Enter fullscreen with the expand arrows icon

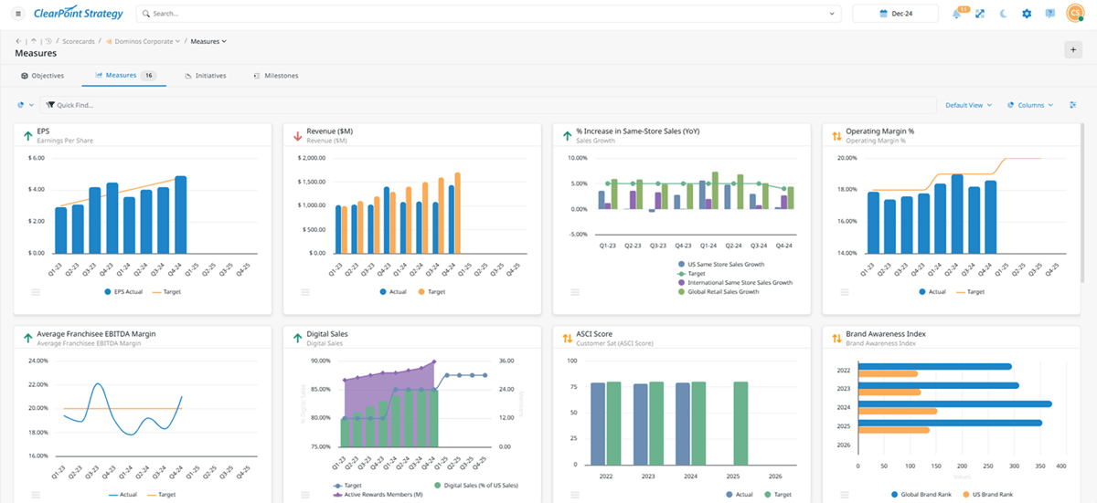(980, 14)
